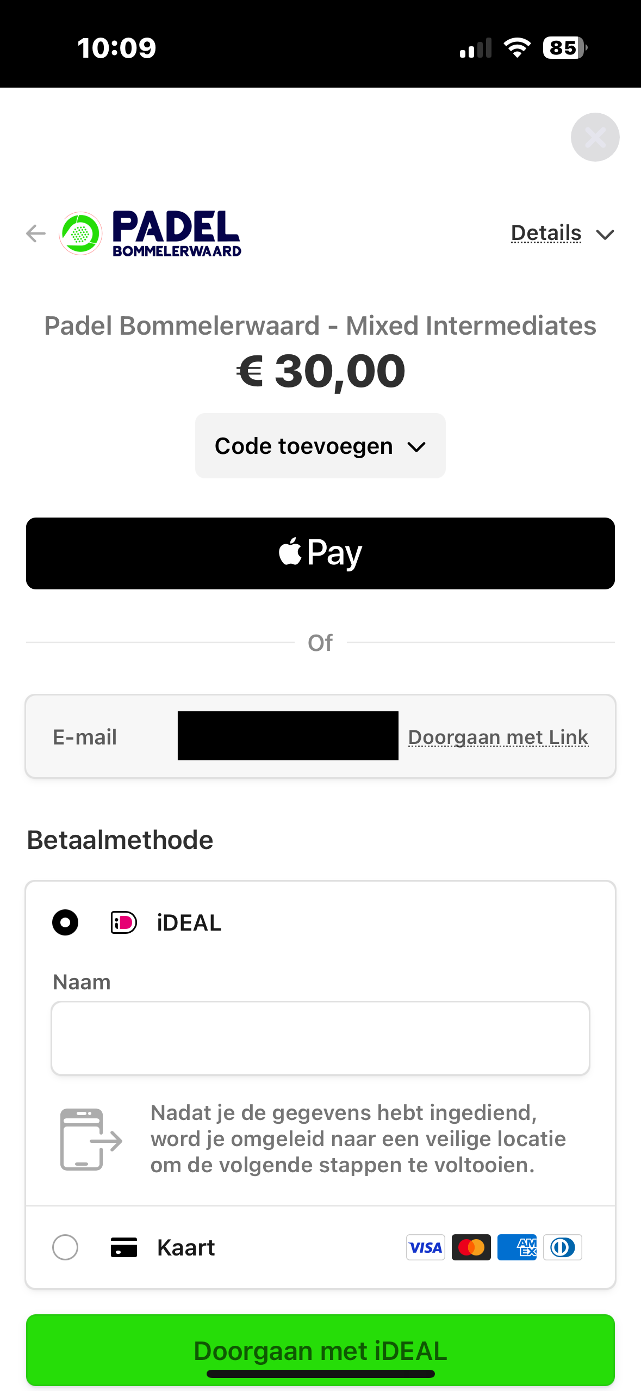Follow the Doorgaan met Link link

click(x=498, y=737)
